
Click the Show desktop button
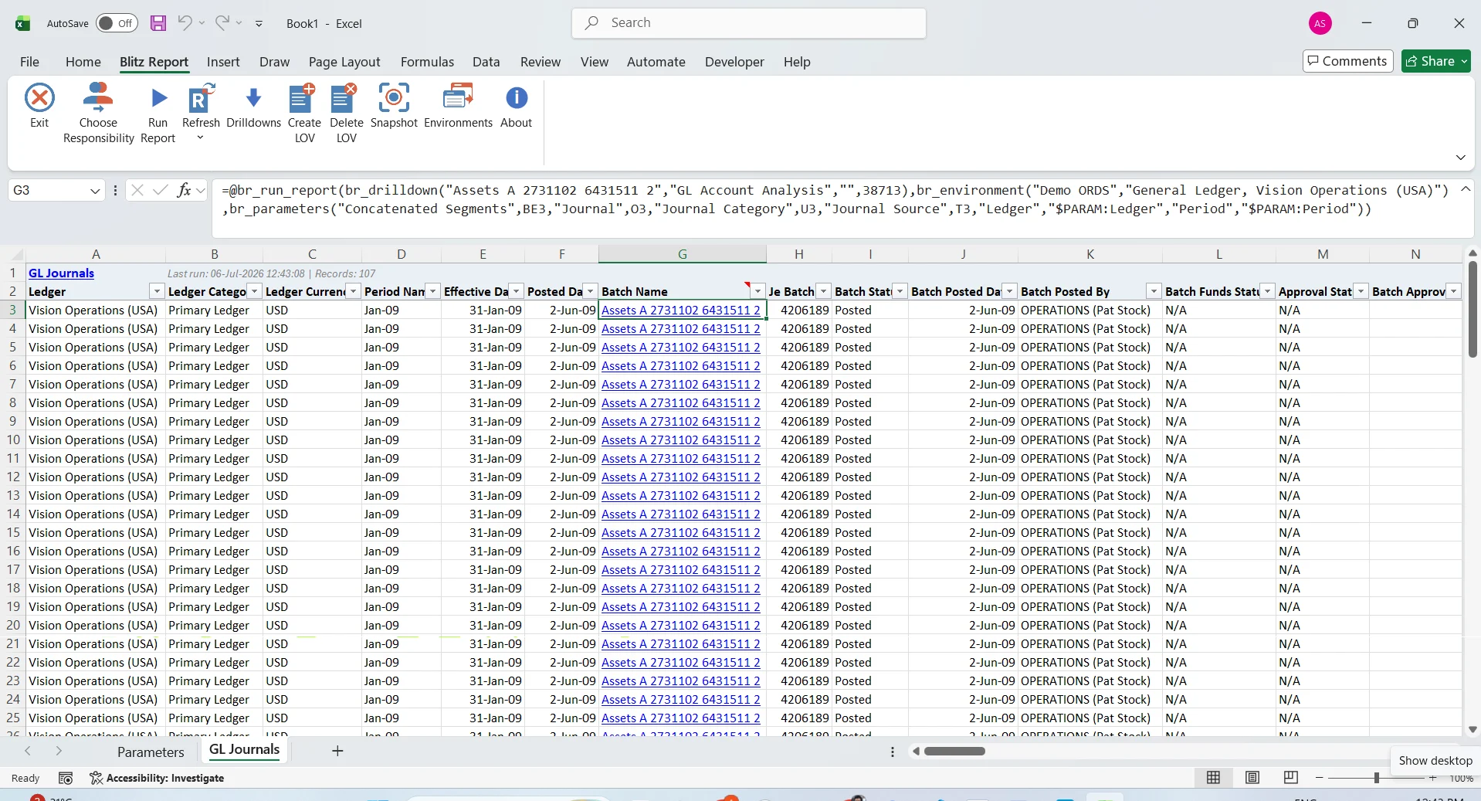1435,760
